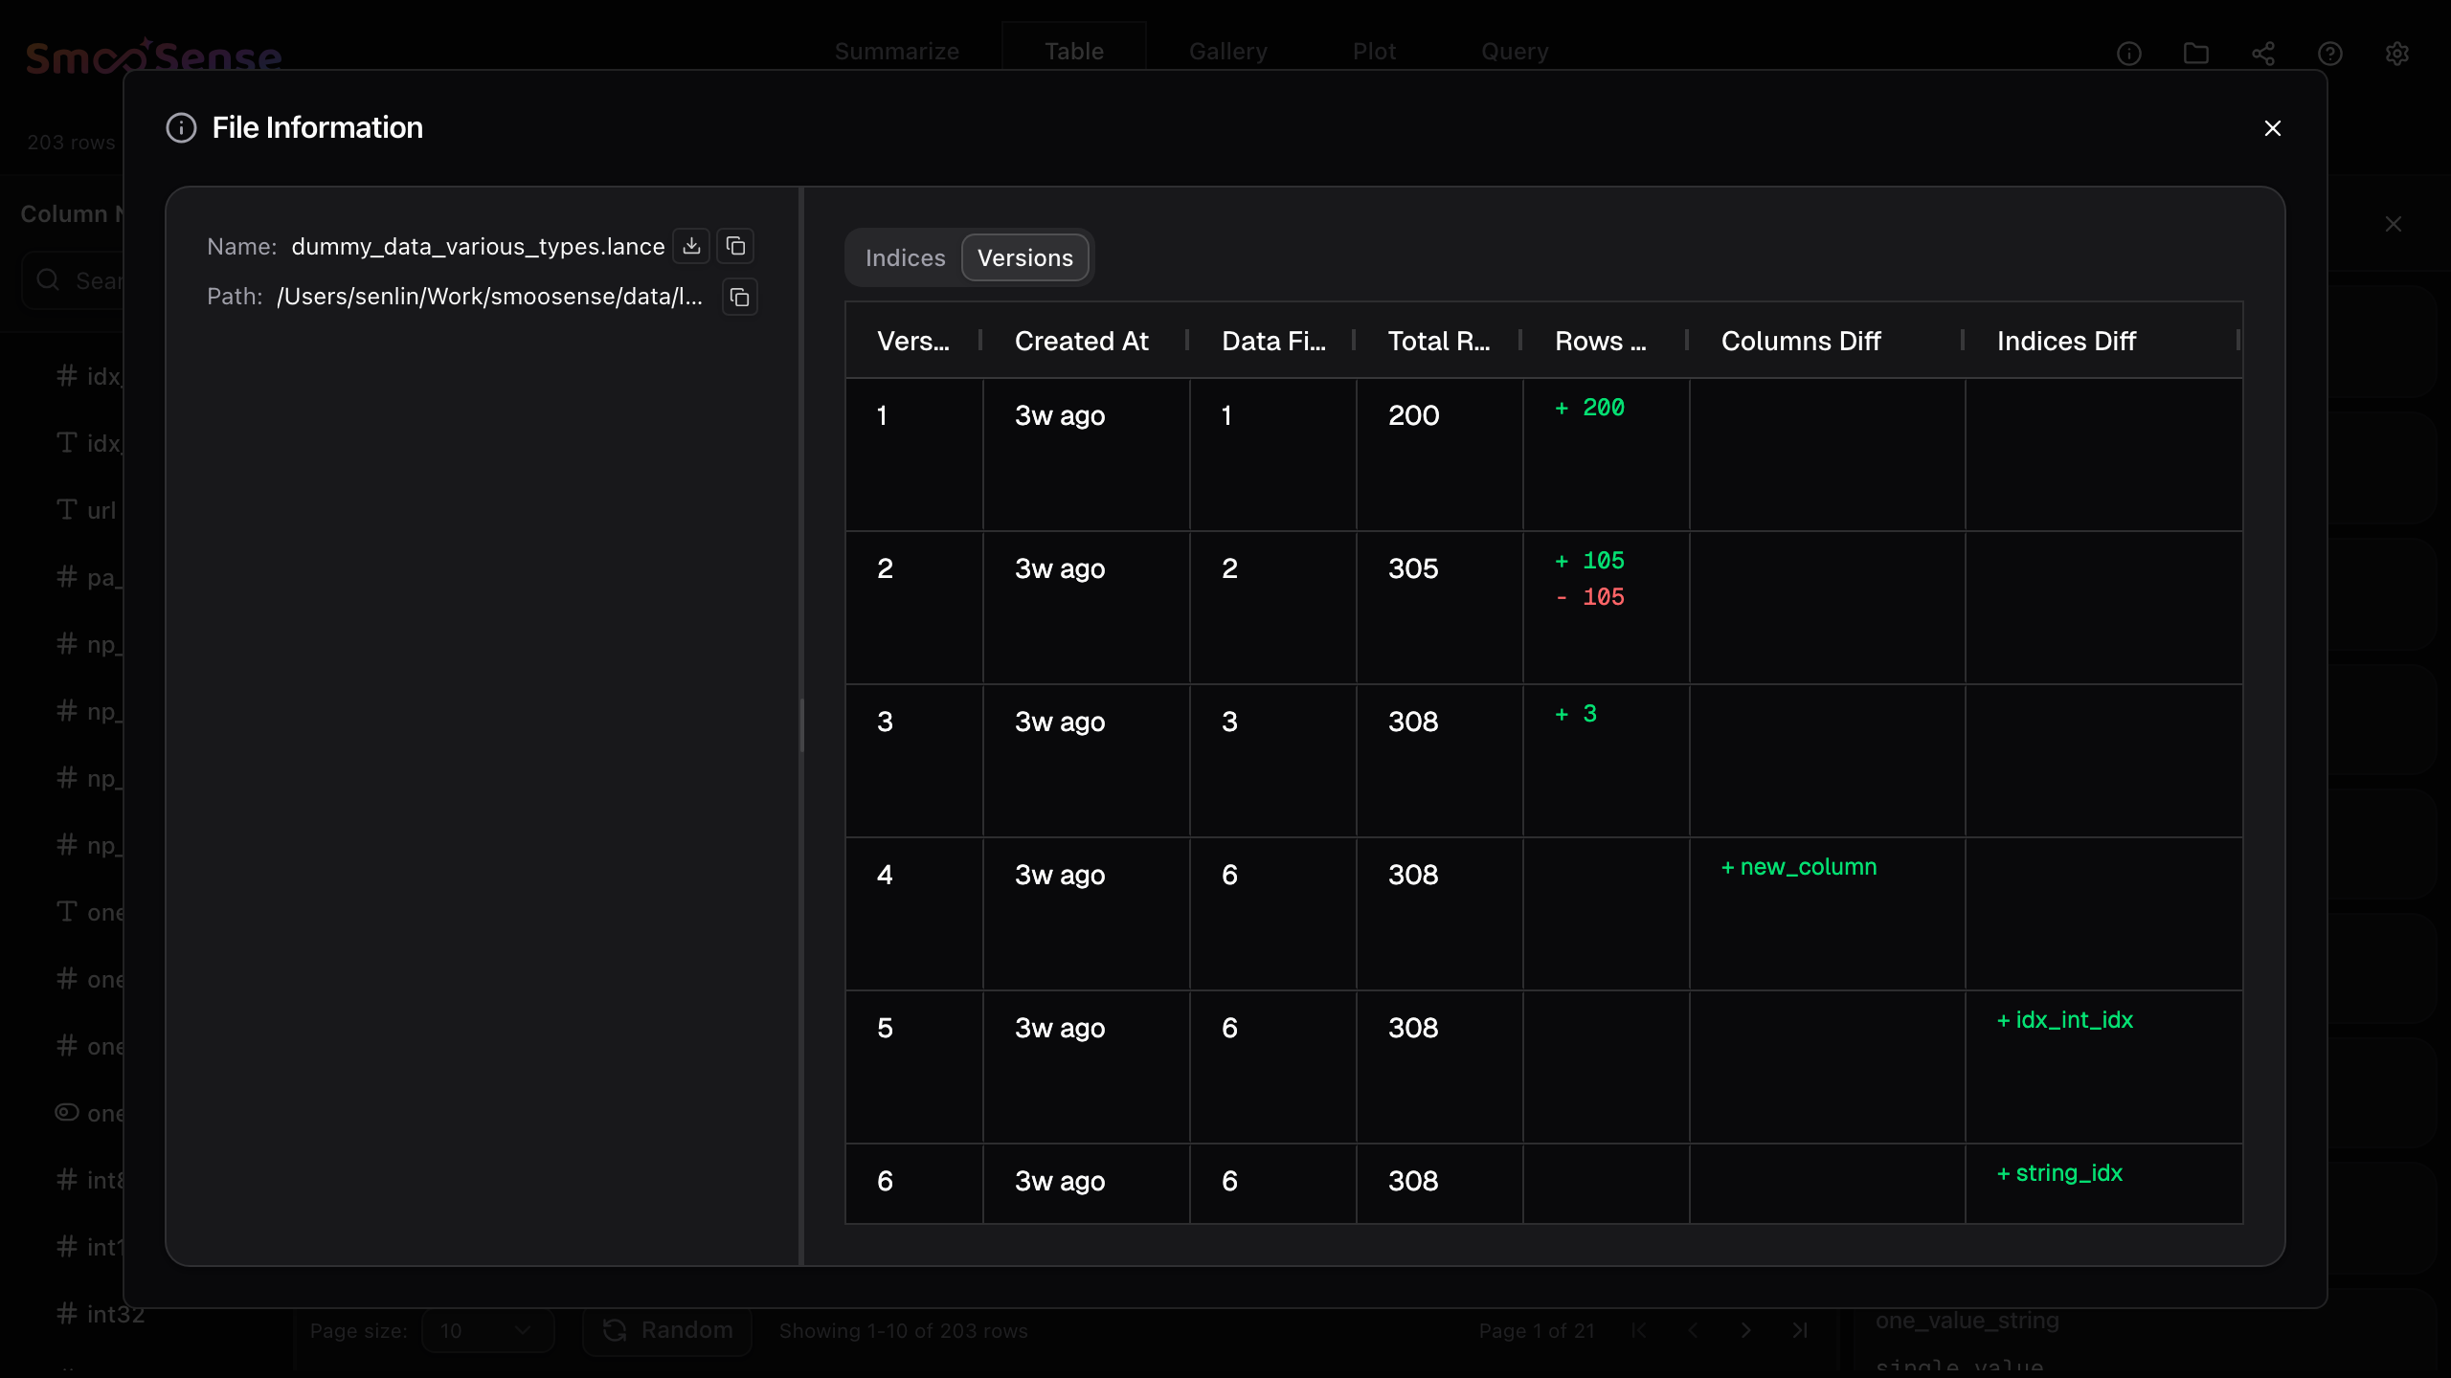This screenshot has height=1378, width=2451.
Task: Download the dummy_data_various_types.lance file
Action: tap(691, 246)
